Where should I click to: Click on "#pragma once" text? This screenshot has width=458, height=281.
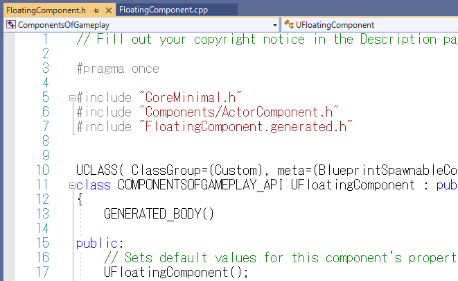pyautogui.click(x=118, y=69)
